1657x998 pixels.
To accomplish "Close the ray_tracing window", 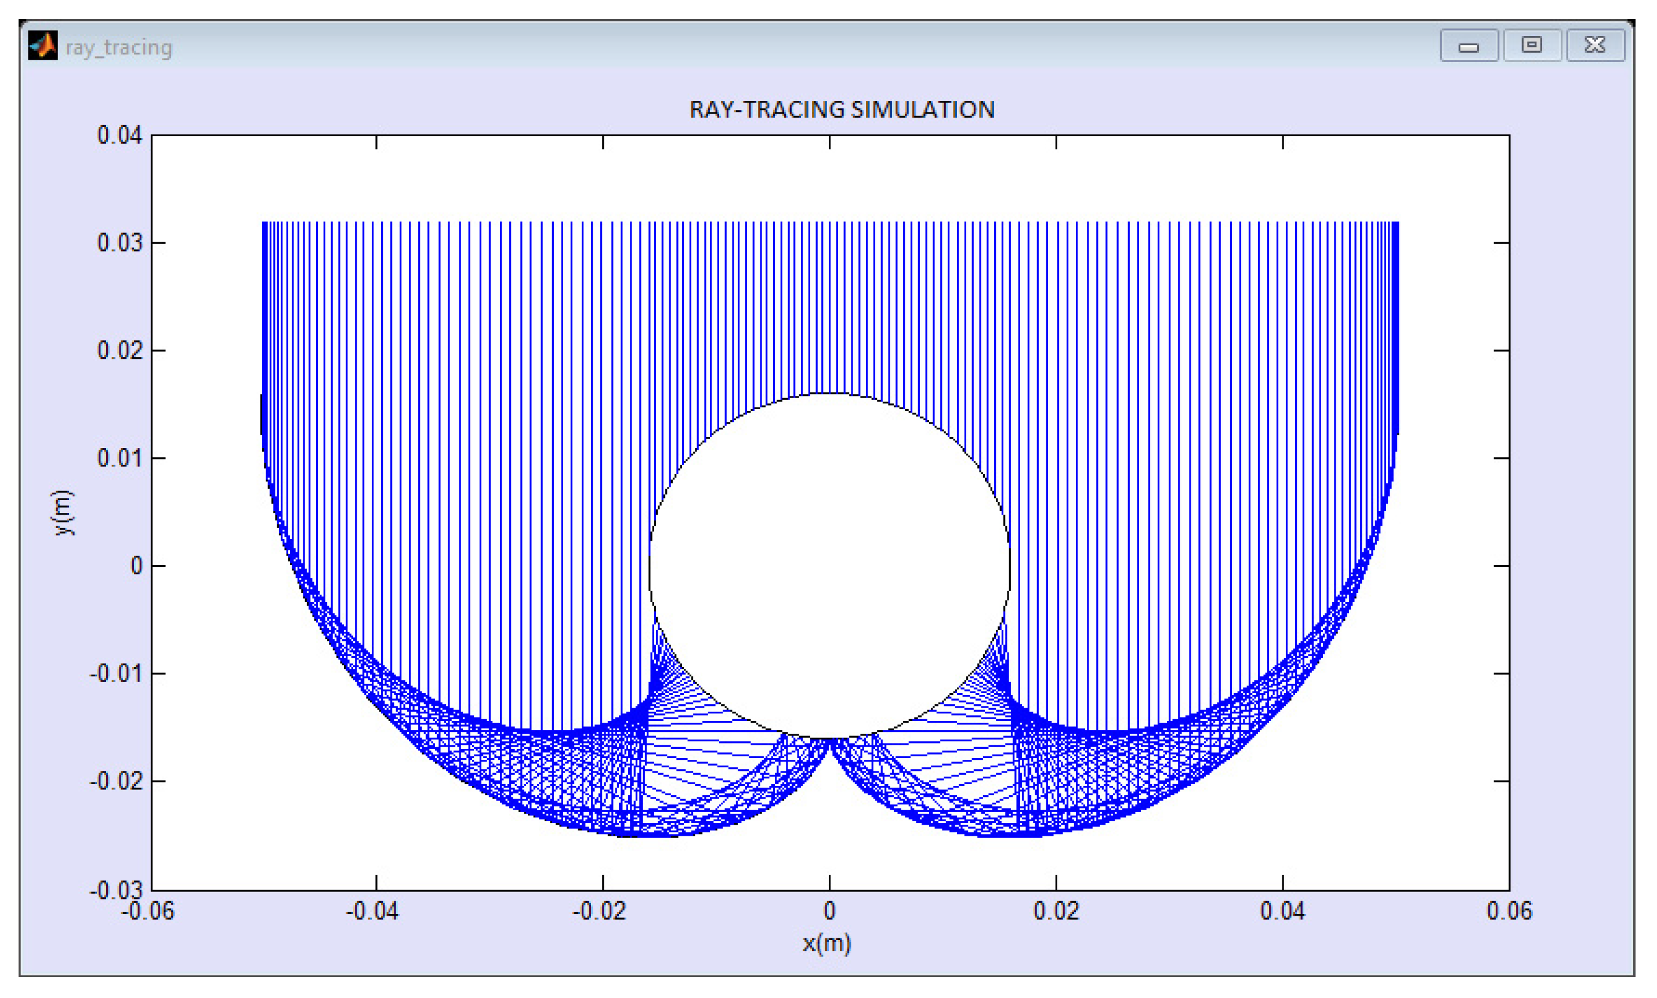I will pos(1594,46).
